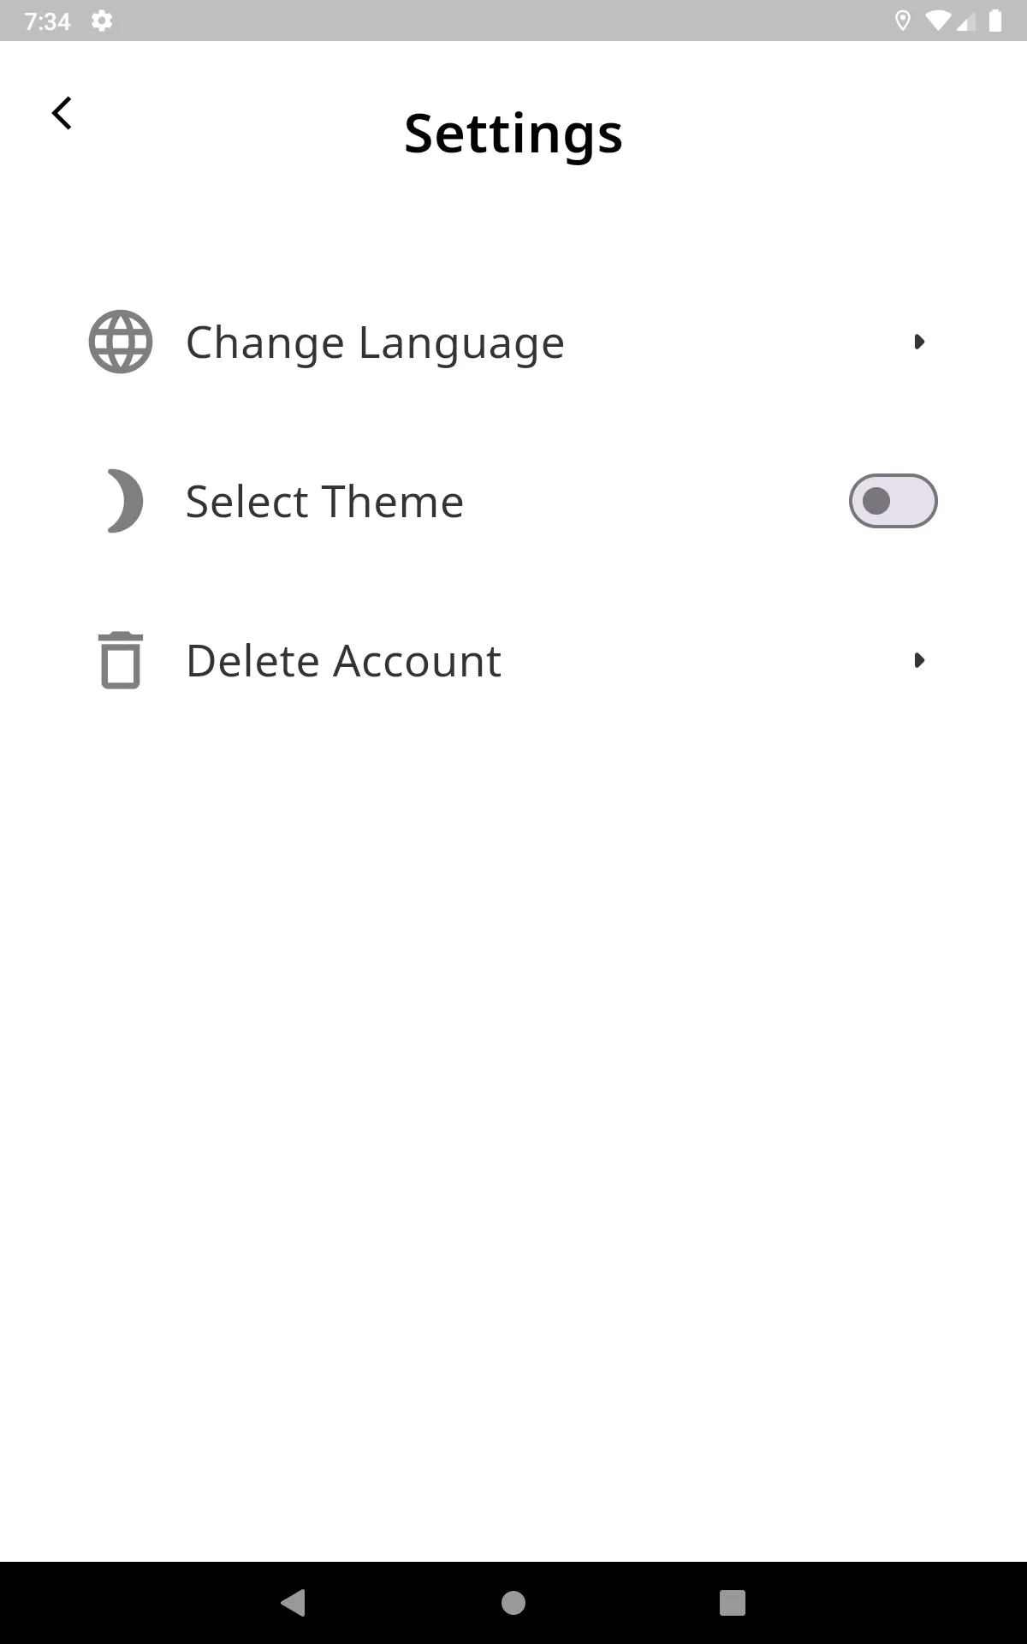
Task: Tap the back arrow beside Settings
Action: click(x=62, y=113)
